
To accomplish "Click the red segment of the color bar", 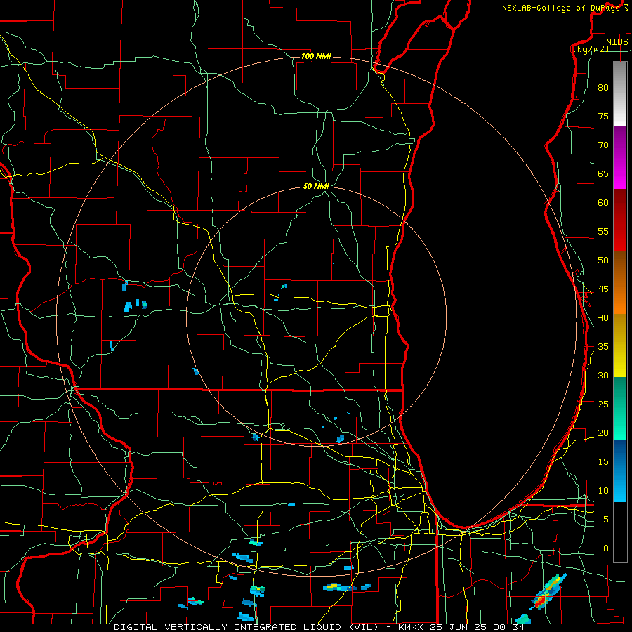I will [620, 220].
